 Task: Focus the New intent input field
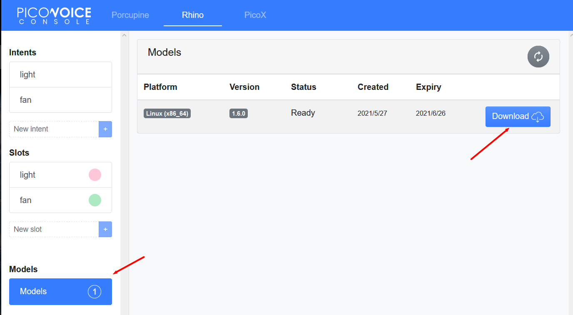click(x=54, y=129)
